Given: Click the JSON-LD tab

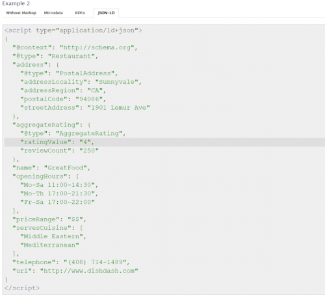Looking at the screenshot, I should coord(106,13).
